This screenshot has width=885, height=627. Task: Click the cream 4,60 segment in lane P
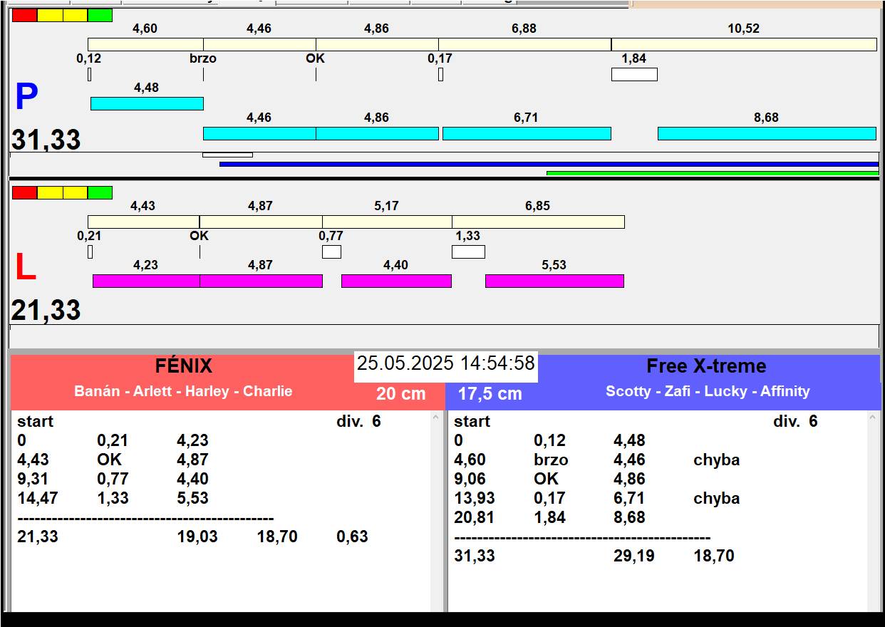pyautogui.click(x=145, y=44)
